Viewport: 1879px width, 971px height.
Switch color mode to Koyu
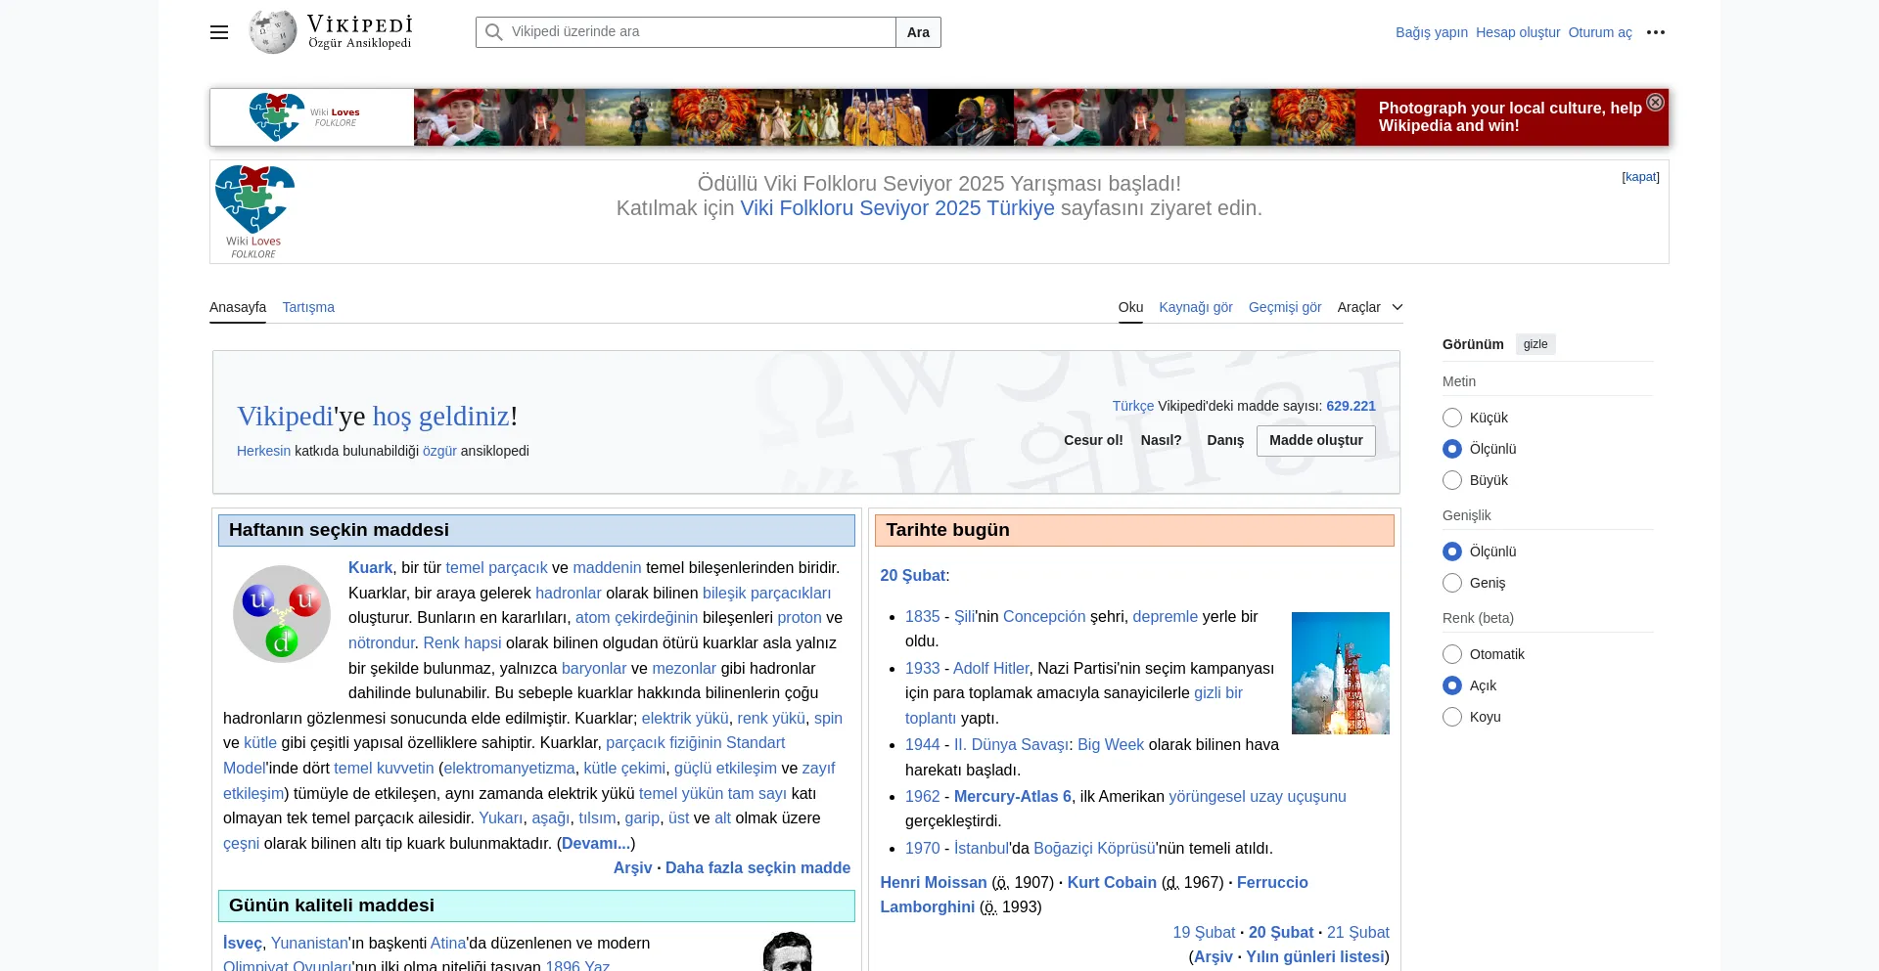(1452, 717)
